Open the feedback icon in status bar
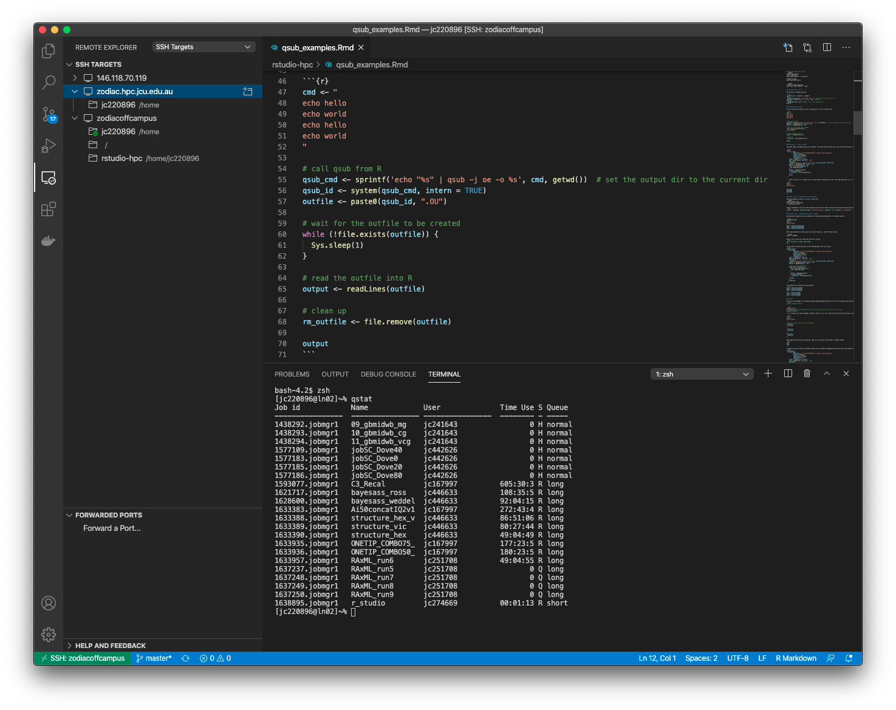Viewport: 896px width, 710px height. pos(830,658)
